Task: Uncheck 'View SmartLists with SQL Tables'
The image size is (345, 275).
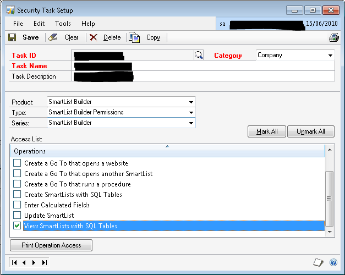Action: tap(18, 226)
